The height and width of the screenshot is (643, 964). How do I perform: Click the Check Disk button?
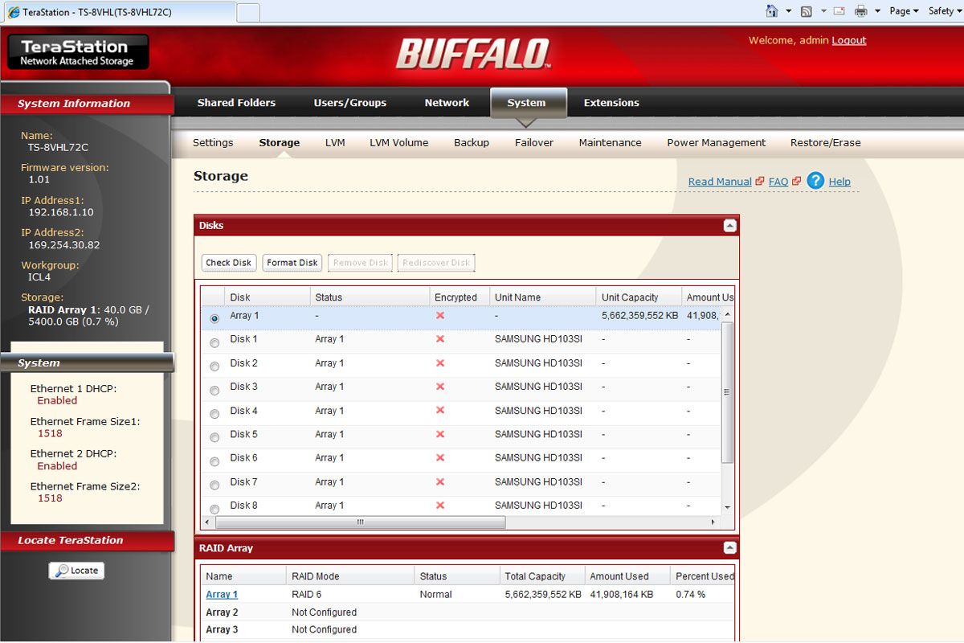229,262
